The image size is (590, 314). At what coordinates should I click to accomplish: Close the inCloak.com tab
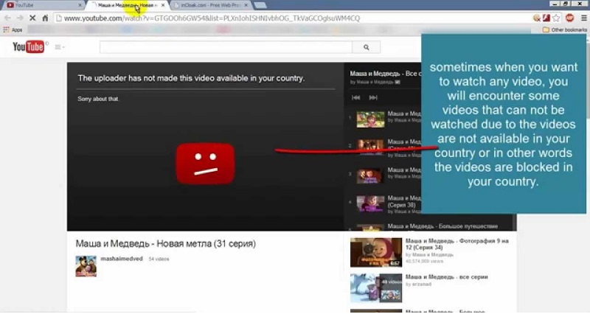(x=246, y=5)
